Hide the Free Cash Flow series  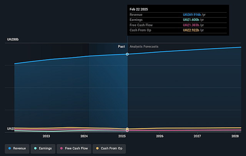[74, 148]
